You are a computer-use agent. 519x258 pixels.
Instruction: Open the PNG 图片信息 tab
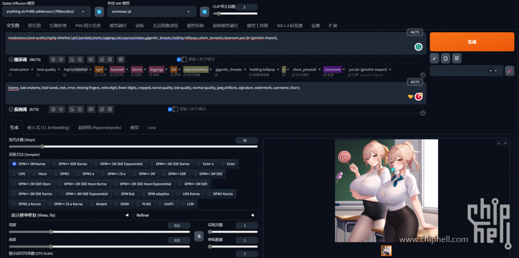click(x=88, y=25)
